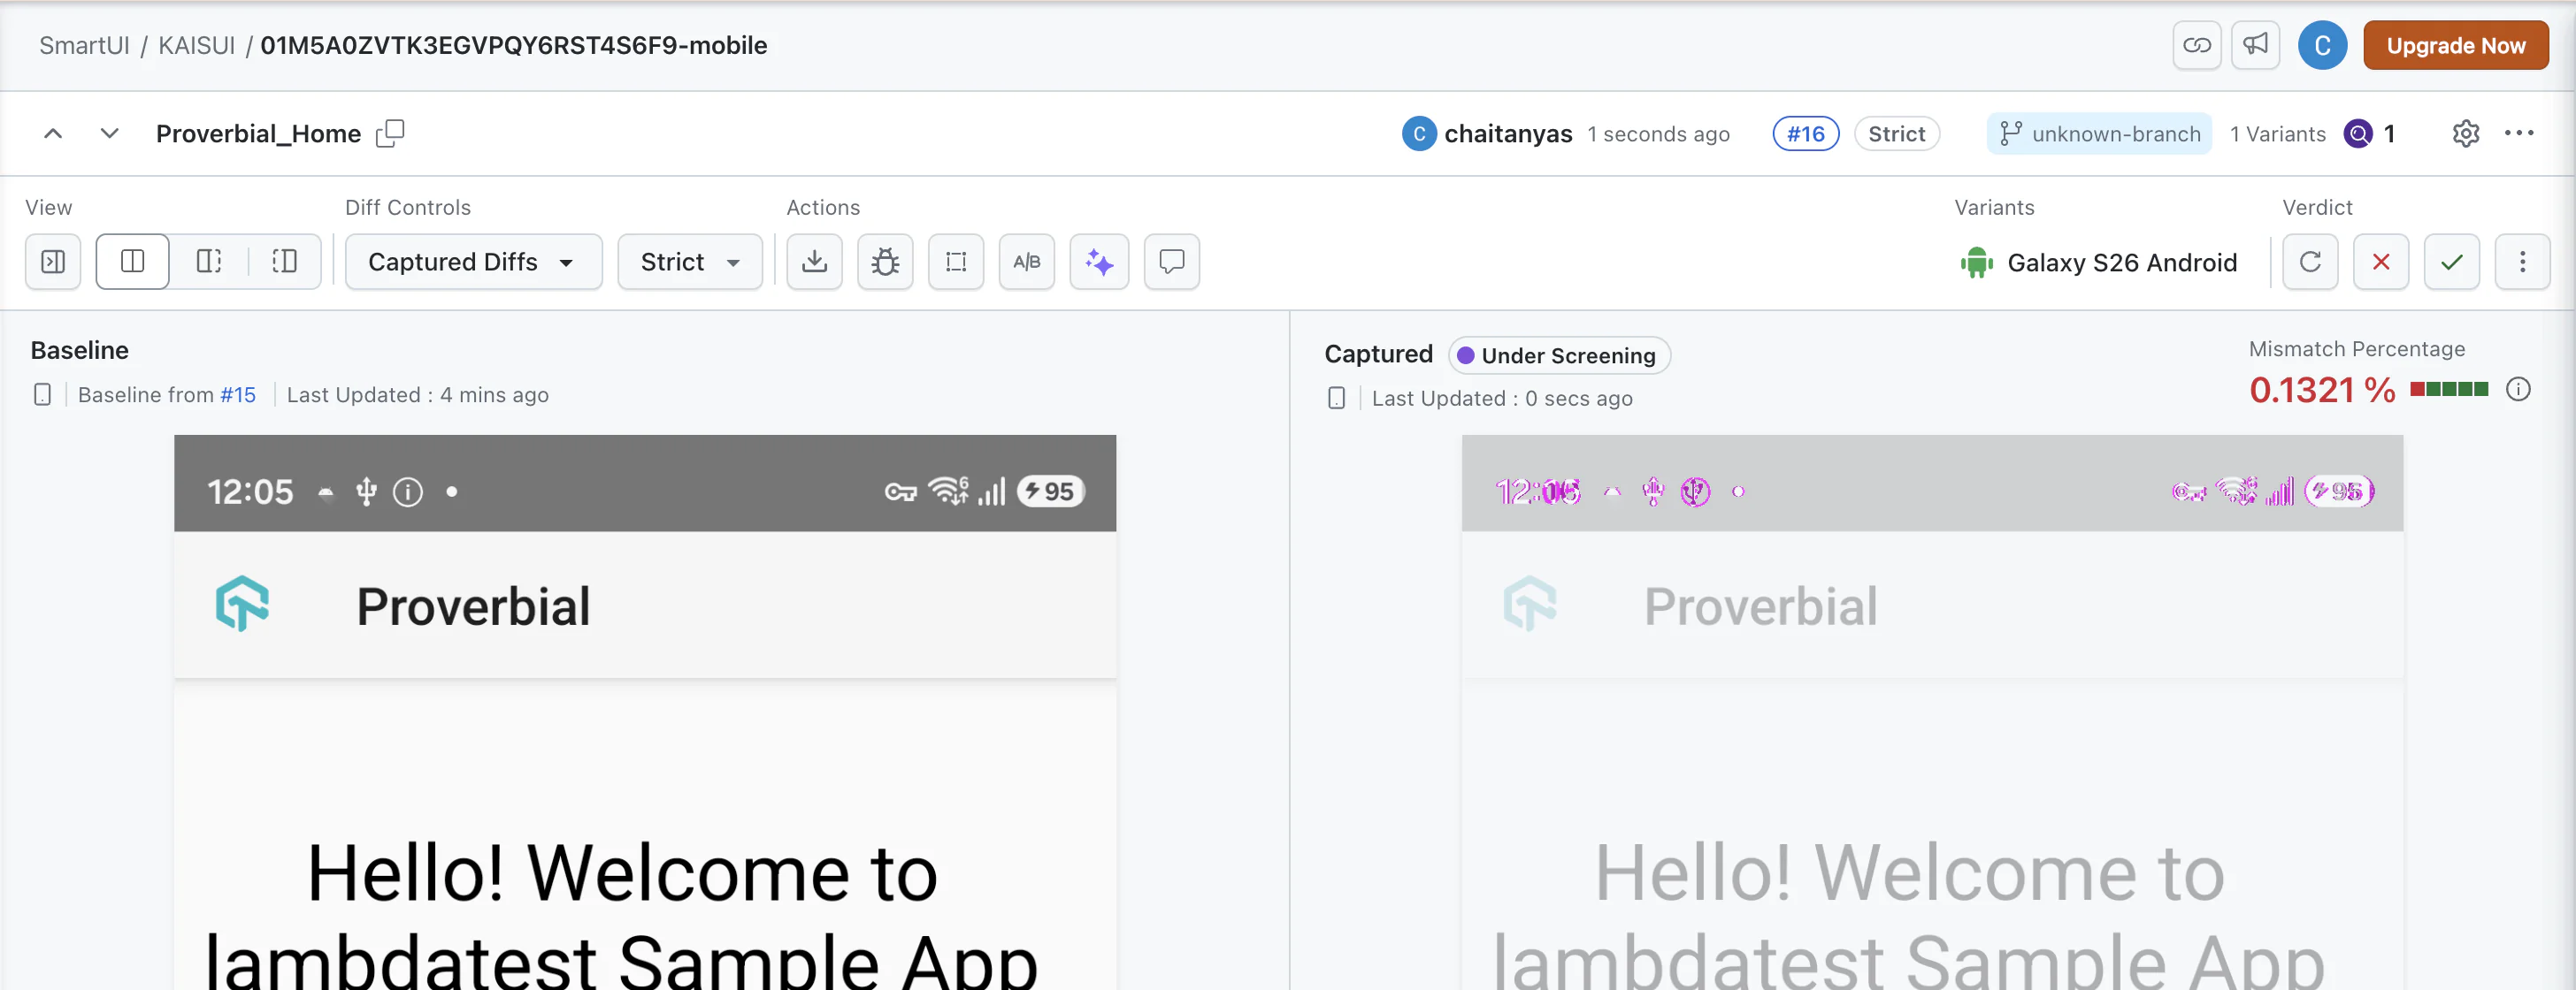Activate the region selection box tool
Viewport: 2576px width, 990px height.
(956, 262)
